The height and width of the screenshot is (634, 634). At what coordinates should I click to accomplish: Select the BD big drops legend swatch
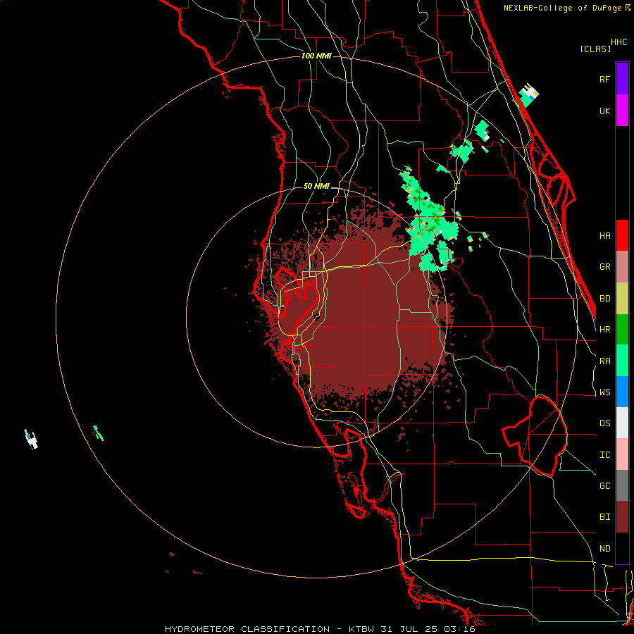click(622, 299)
